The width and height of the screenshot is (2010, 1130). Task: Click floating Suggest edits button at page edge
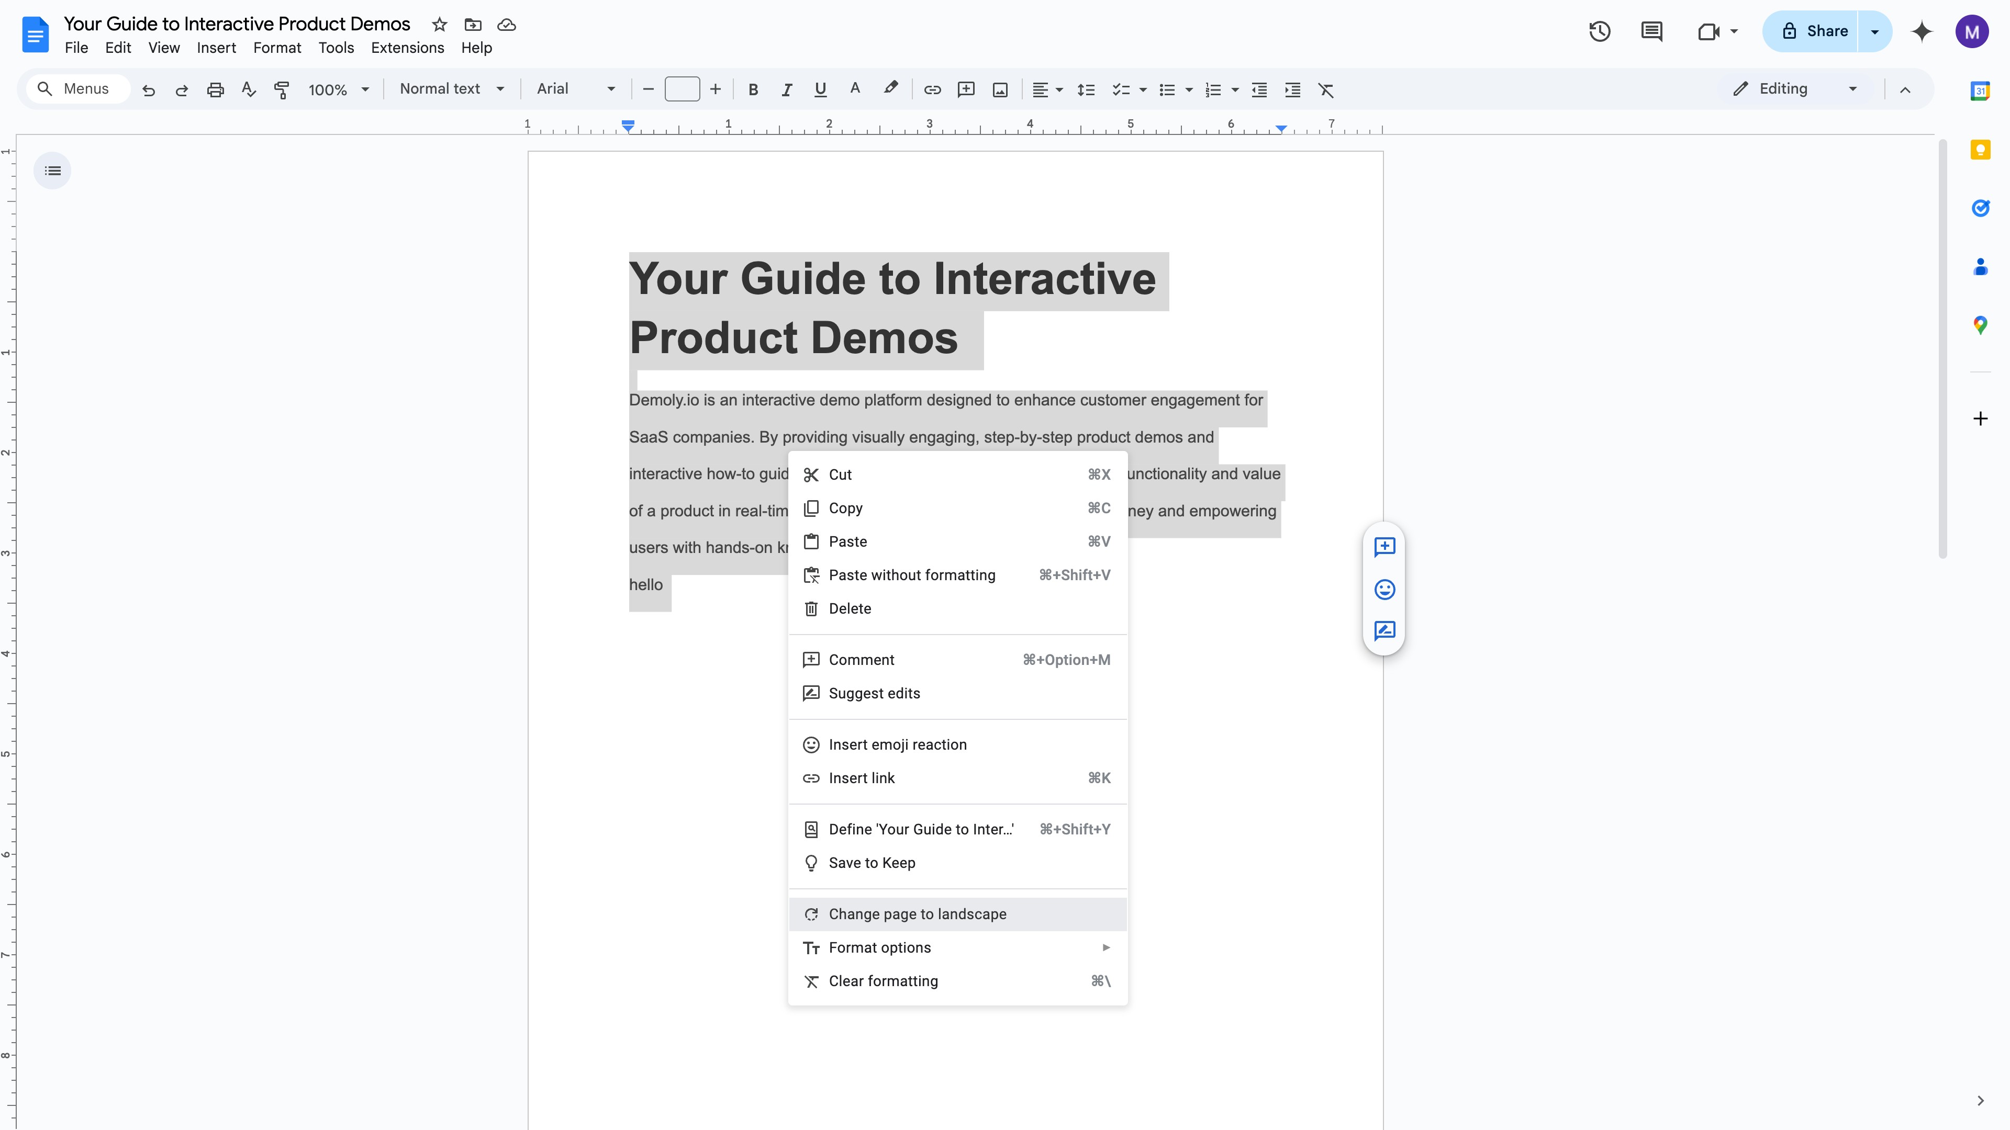tap(1384, 630)
